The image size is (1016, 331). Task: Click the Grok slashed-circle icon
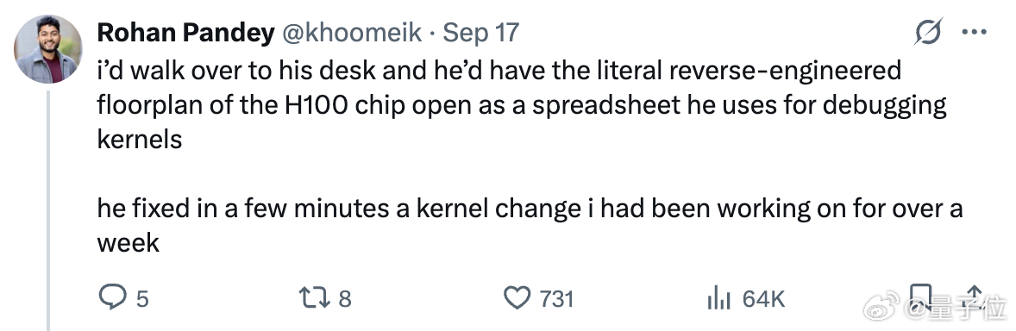(927, 32)
